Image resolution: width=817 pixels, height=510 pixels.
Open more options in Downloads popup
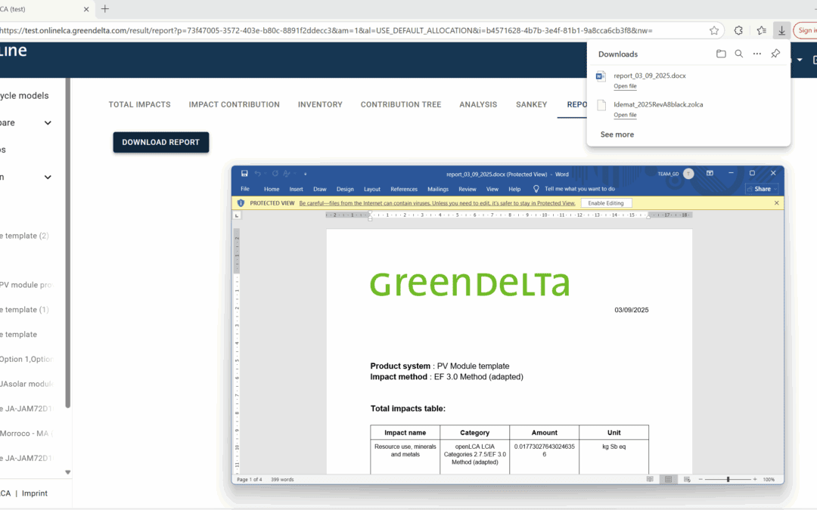[x=756, y=54]
